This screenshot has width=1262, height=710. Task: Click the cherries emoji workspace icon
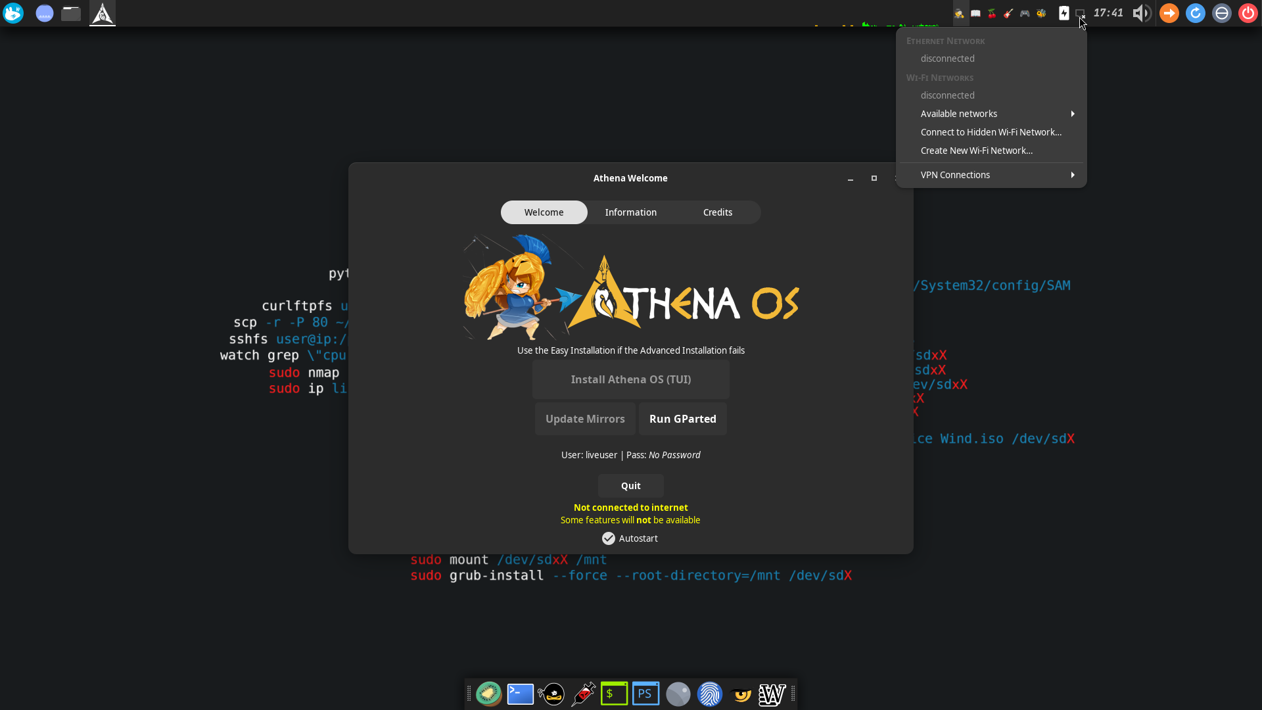[x=993, y=13]
